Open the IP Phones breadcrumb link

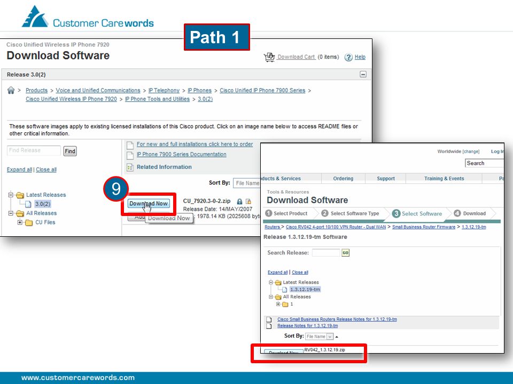[199, 91]
